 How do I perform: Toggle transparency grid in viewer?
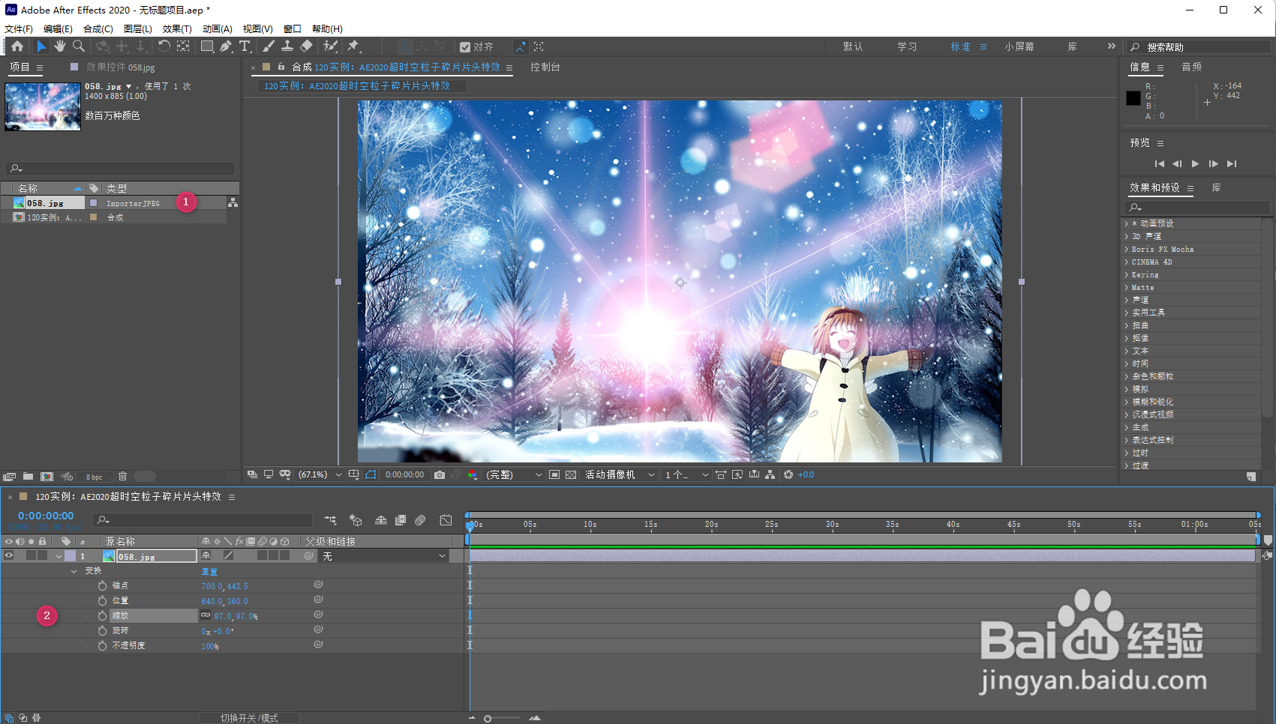571,474
